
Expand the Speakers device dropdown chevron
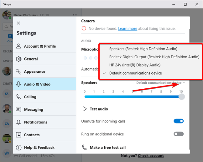[x=184, y=82]
